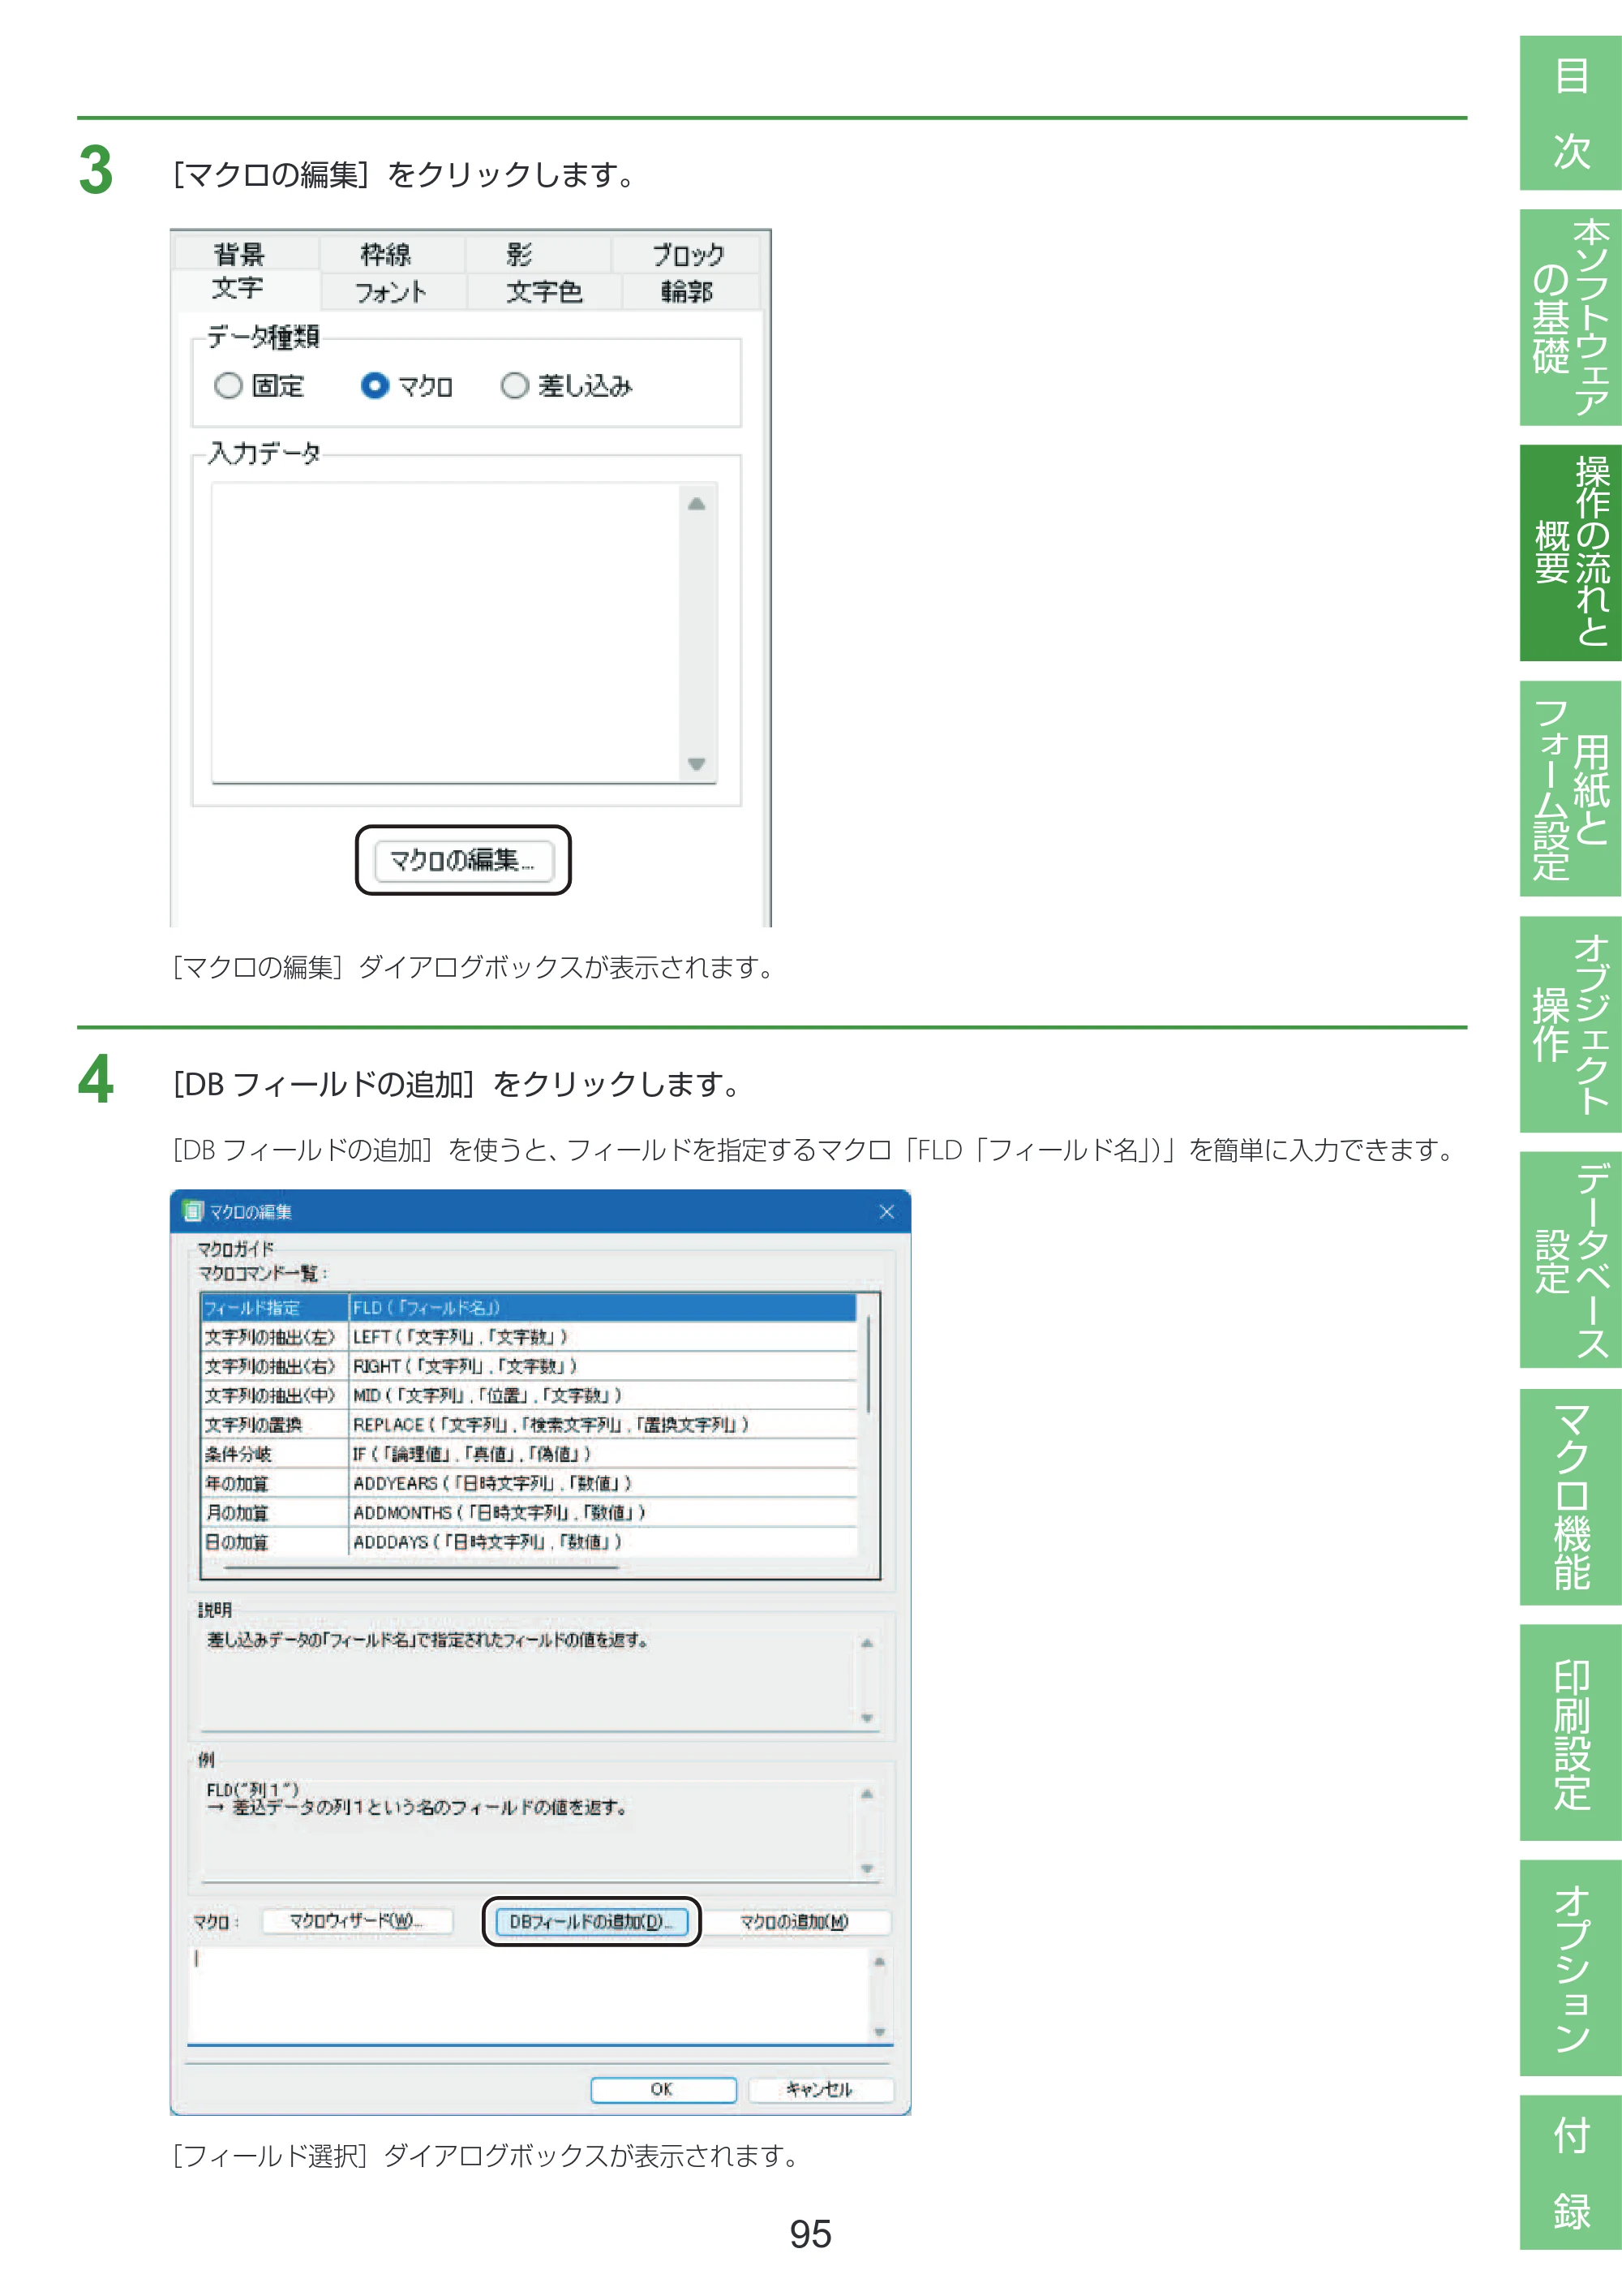This screenshot has height=2296, width=1622.
Task: Select the 差し込み radio button
Action: pos(567,386)
